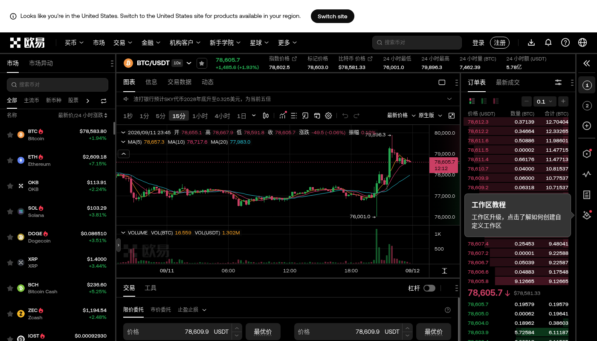597x341 pixels.
Task: Switch to 交易数据 tab
Action: click(x=180, y=82)
